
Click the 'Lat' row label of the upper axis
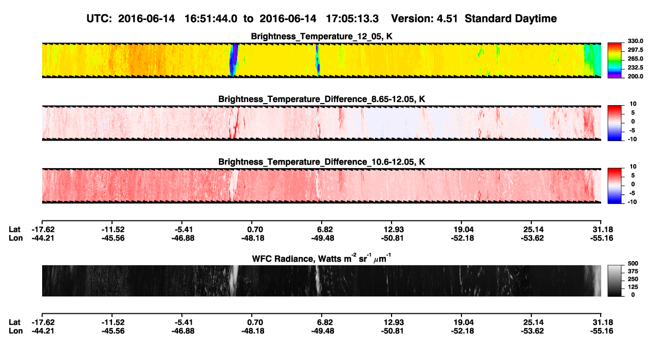coord(15,229)
